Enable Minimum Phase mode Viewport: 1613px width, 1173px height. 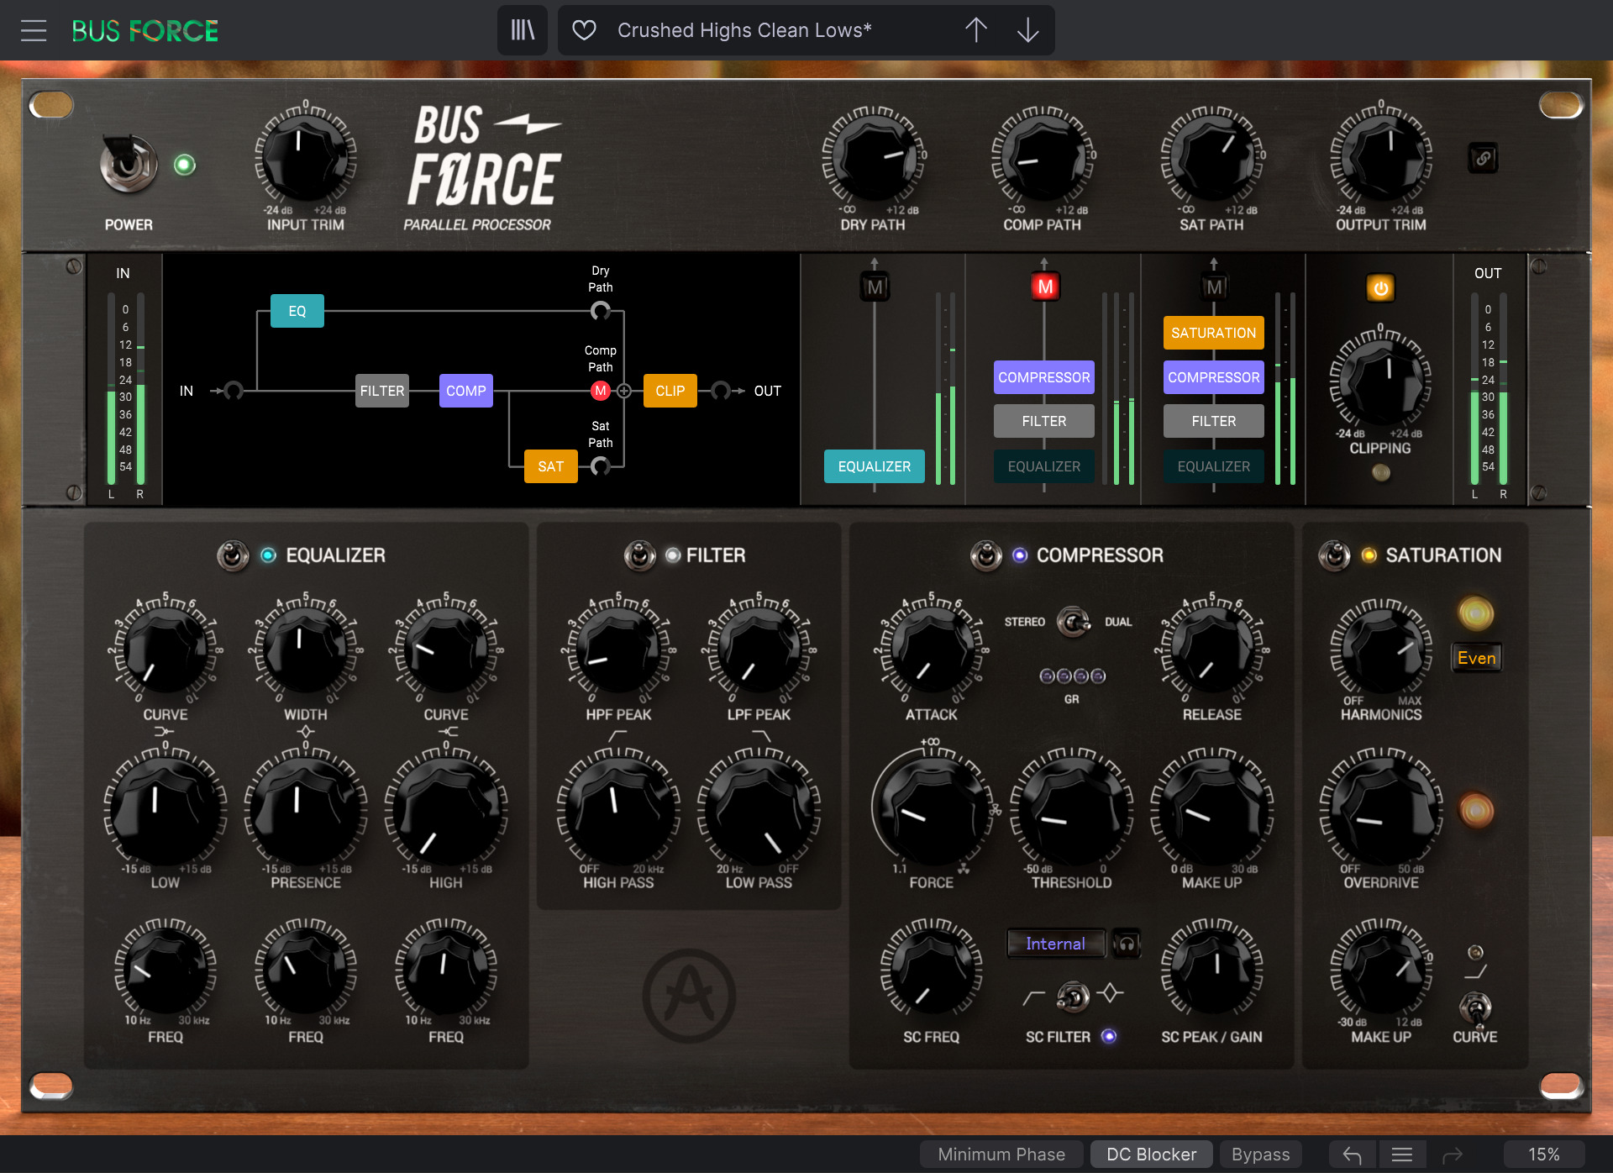pos(1001,1155)
